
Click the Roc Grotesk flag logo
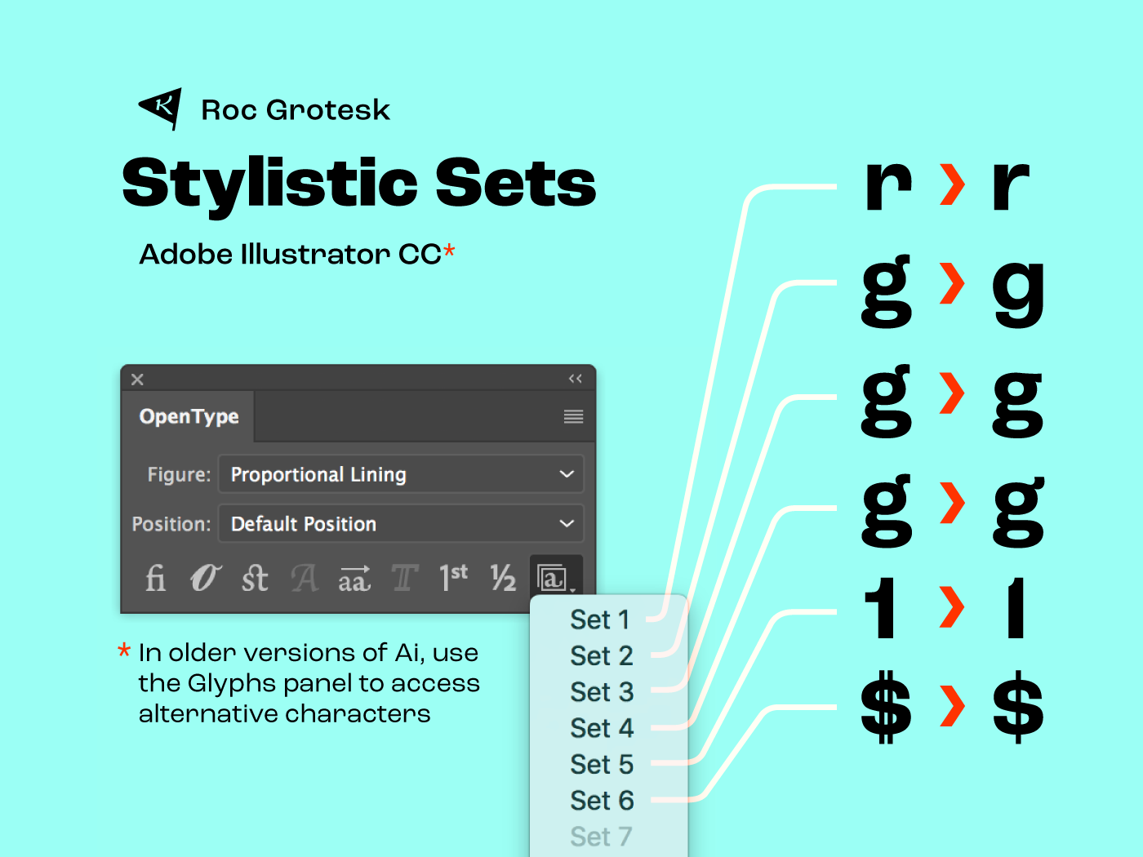[x=162, y=108]
